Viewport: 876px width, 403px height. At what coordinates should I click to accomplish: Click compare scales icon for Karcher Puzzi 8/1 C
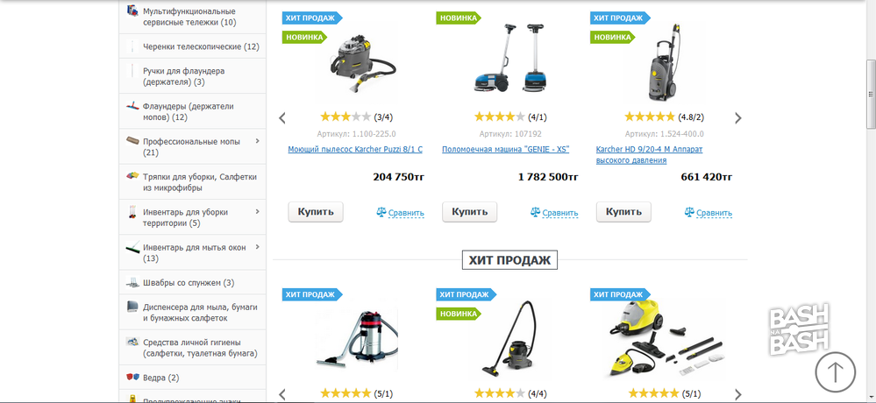381,213
